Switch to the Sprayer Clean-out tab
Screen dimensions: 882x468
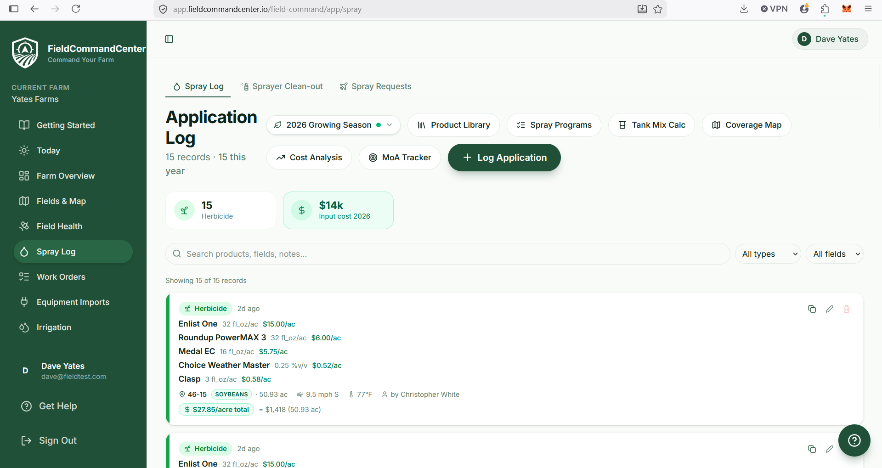tap(281, 86)
